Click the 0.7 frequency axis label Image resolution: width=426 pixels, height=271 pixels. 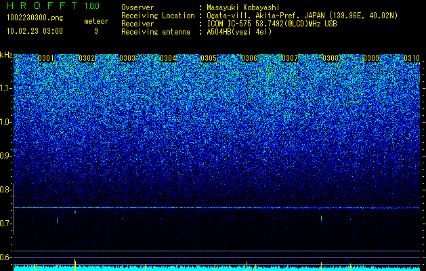pos(6,224)
